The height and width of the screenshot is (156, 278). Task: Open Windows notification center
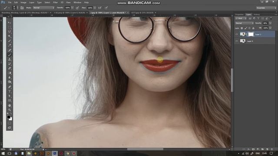[x=271, y=153]
